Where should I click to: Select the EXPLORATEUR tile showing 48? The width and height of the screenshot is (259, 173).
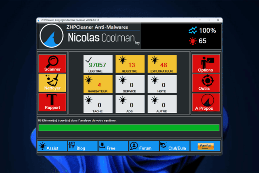tap(162, 64)
